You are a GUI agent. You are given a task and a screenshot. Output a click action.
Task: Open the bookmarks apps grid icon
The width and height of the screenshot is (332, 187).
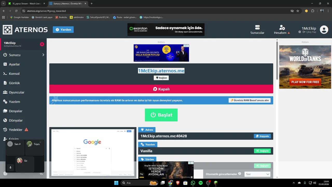click(x=3, y=17)
